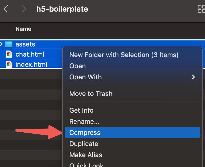
Task: Open the Open With submenu arrow
Action: 193,77
